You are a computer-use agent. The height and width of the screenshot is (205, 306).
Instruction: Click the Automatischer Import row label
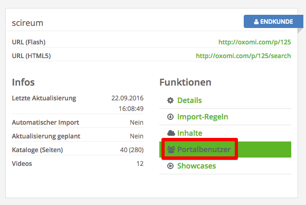[45, 123]
